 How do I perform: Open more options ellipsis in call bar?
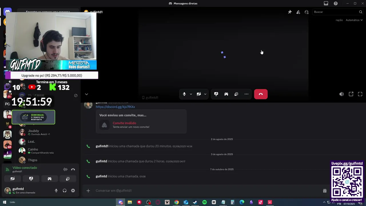[246, 94]
